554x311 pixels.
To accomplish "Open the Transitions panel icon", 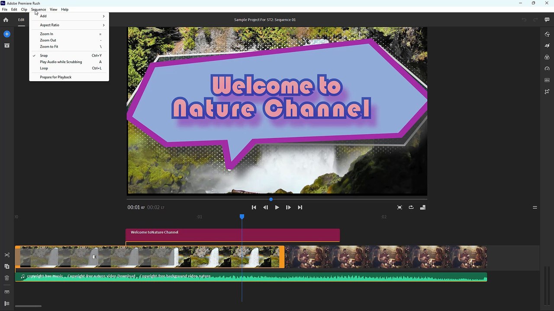I will pyautogui.click(x=547, y=45).
